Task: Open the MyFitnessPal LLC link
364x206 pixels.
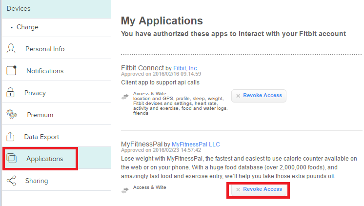Action: tap(196, 144)
